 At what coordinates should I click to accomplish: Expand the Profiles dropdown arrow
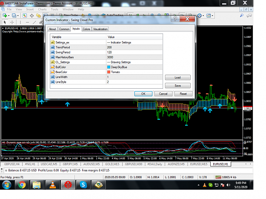tap(18, 16)
